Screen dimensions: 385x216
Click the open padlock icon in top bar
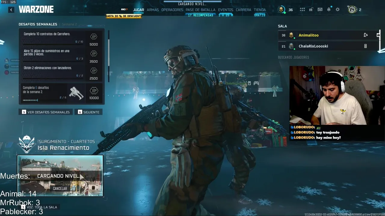click(311, 10)
